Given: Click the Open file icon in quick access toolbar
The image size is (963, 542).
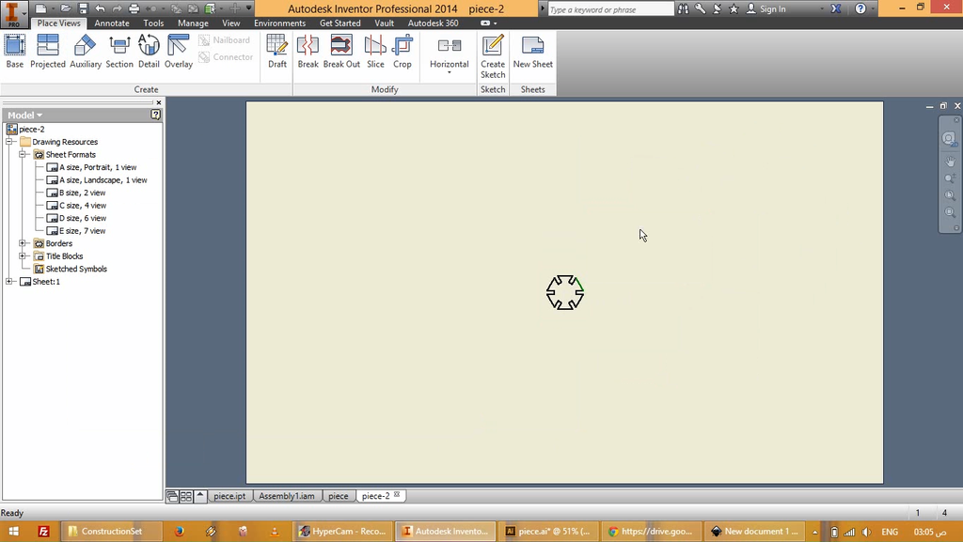Looking at the screenshot, I should pos(66,8).
